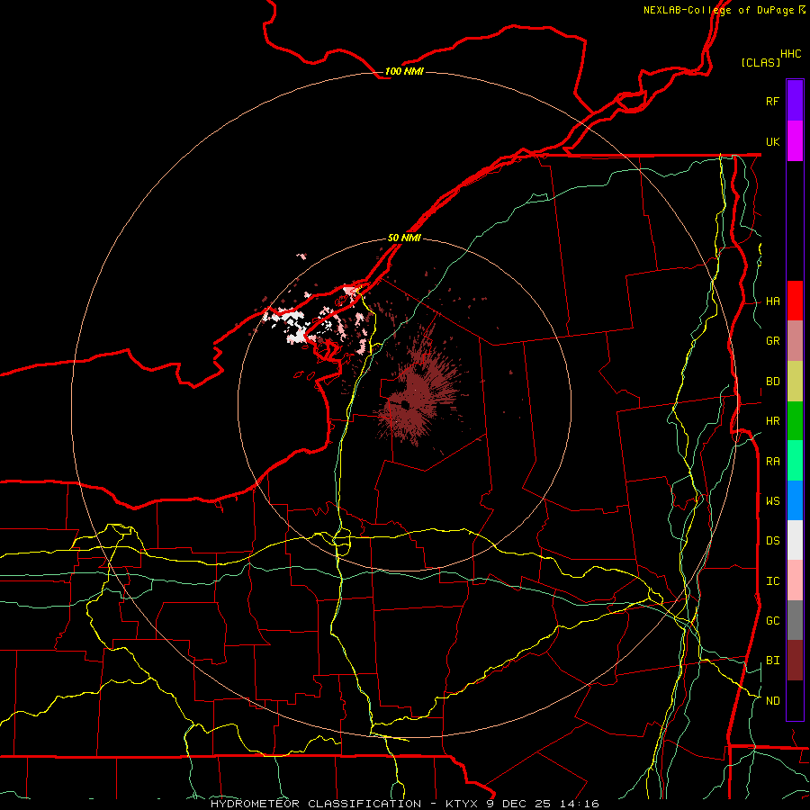The image size is (810, 810).
Task: Click the ND black legend swatch
Action: click(x=795, y=700)
